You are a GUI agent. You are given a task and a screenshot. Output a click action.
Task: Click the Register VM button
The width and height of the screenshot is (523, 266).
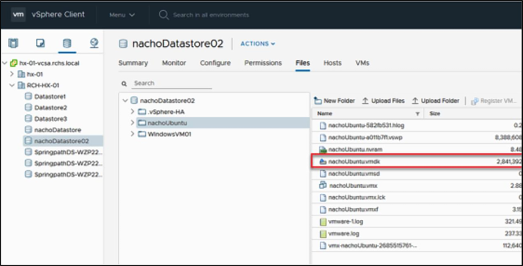point(494,101)
